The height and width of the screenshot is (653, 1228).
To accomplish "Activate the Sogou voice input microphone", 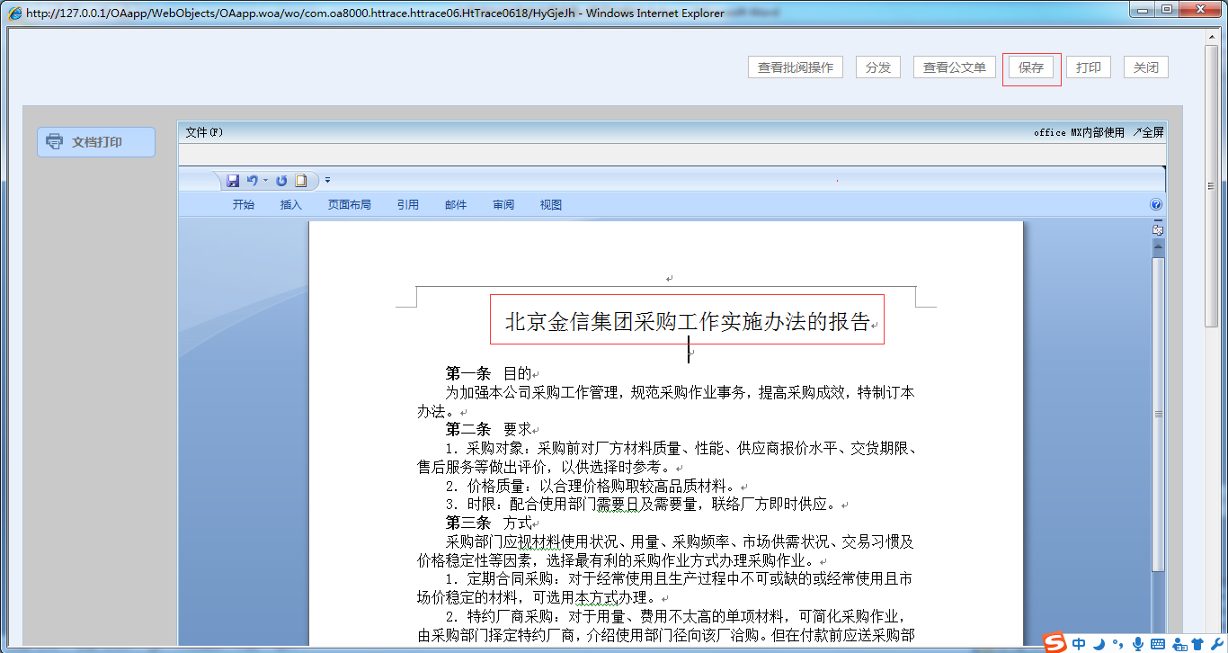I will 1137,644.
